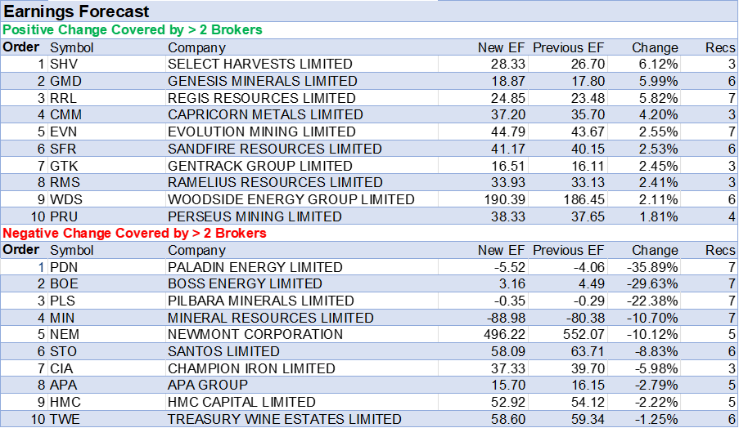The image size is (739, 428).
Task: Select the -88.98 New EF value
Action: click(x=507, y=318)
